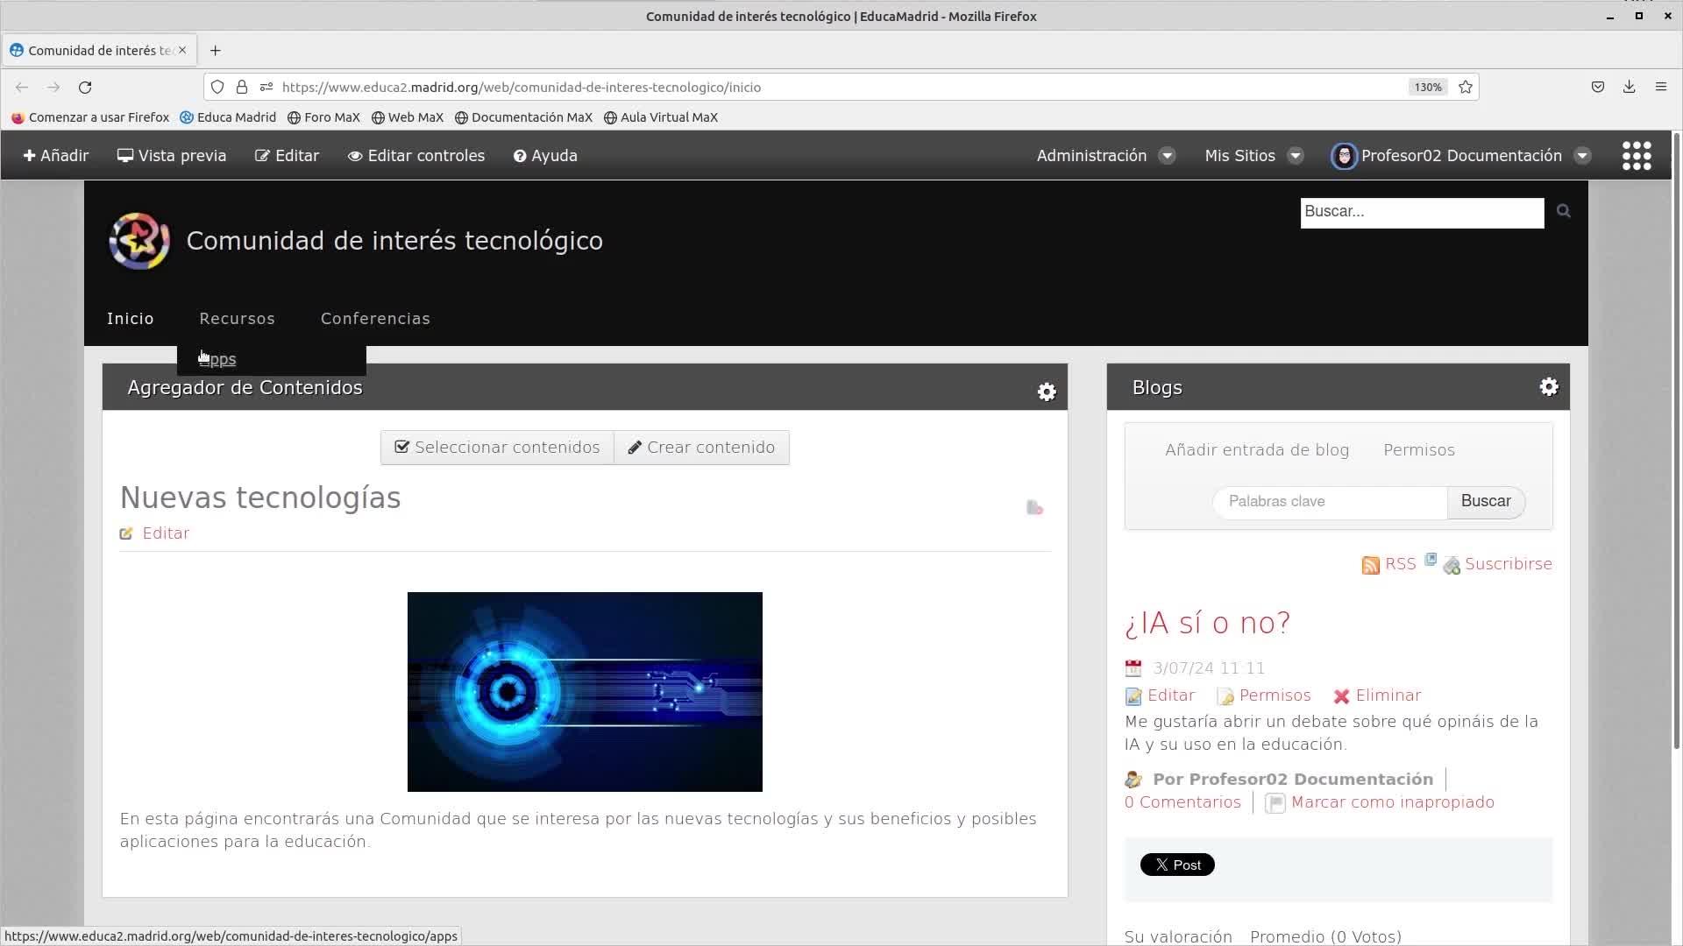Open the Conferencias navigation tab

coord(375,319)
